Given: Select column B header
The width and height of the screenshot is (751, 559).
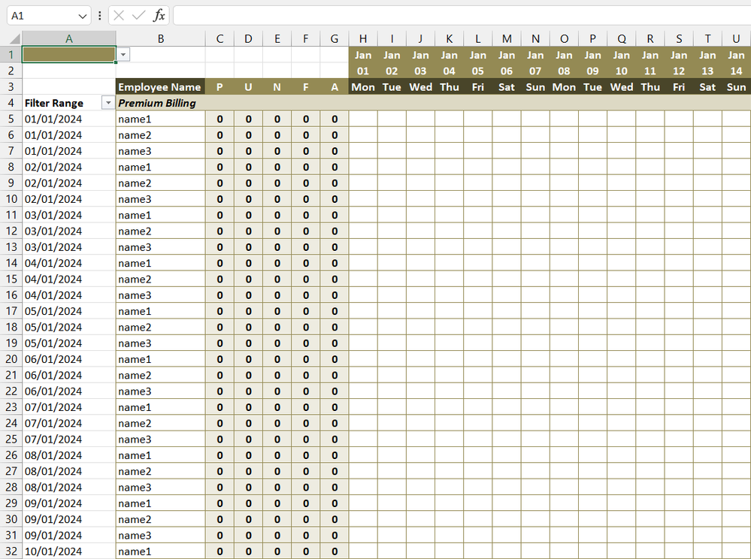Looking at the screenshot, I should 160,39.
